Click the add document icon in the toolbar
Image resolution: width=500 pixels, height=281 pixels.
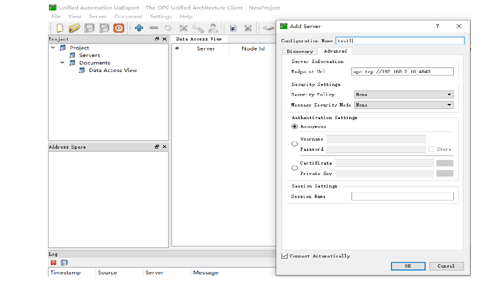tap(233, 28)
